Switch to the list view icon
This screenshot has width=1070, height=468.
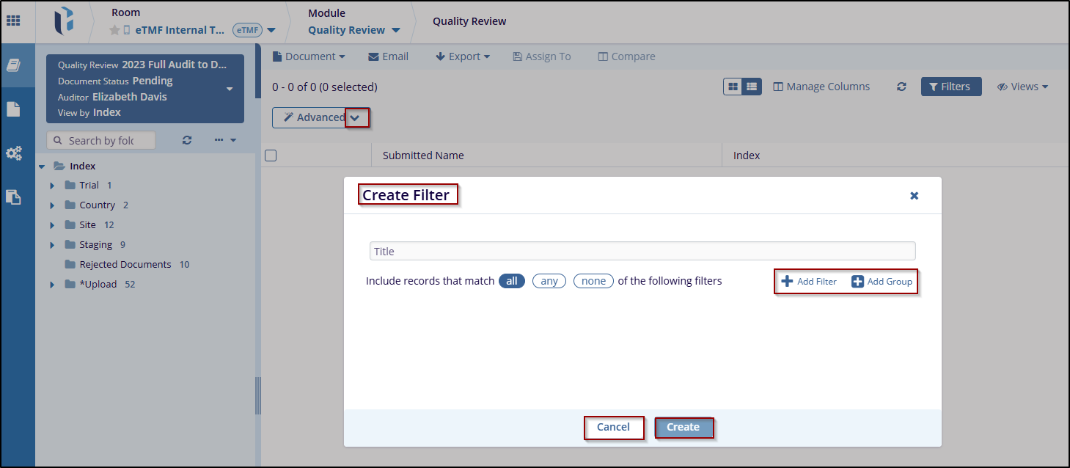click(752, 87)
